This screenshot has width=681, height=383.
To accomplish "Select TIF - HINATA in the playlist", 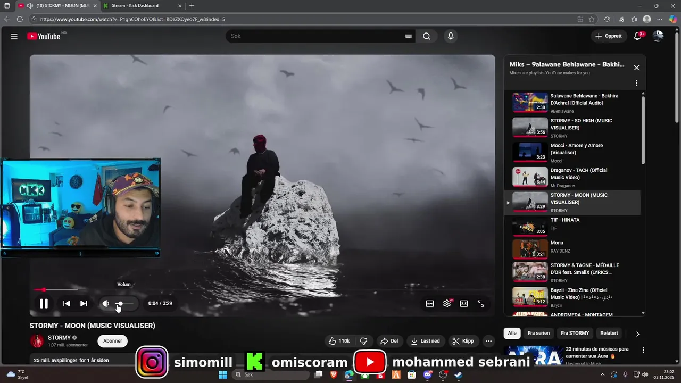I will click(x=572, y=227).
